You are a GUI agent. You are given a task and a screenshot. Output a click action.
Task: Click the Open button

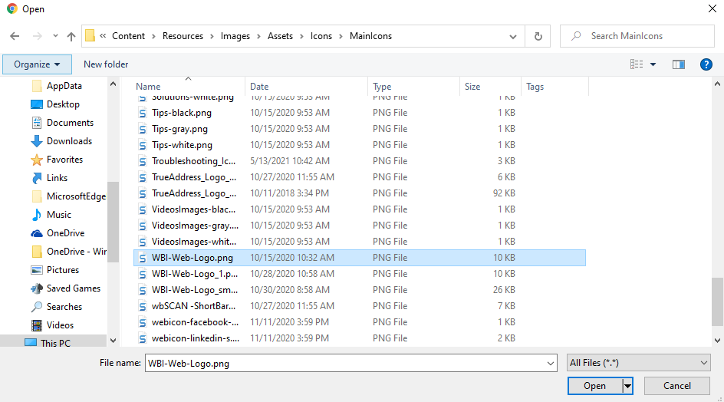coord(594,386)
